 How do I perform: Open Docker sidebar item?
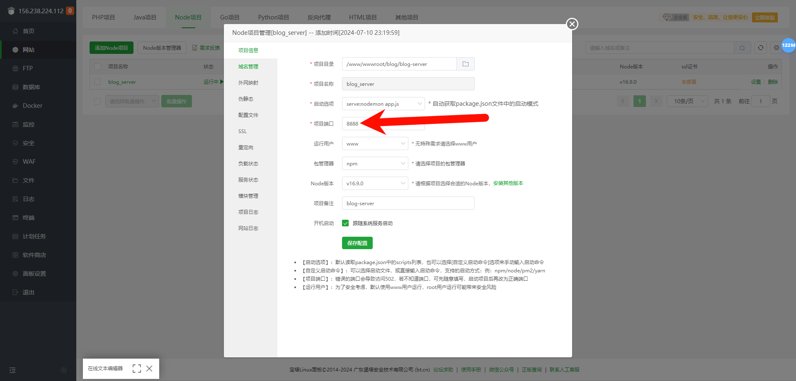click(x=32, y=106)
